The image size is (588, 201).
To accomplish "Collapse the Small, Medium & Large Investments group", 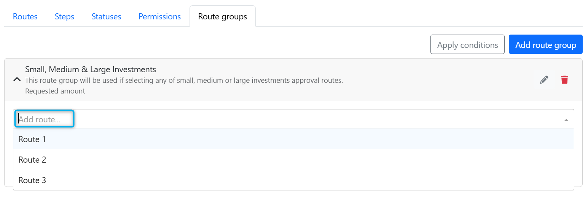I will tap(17, 80).
